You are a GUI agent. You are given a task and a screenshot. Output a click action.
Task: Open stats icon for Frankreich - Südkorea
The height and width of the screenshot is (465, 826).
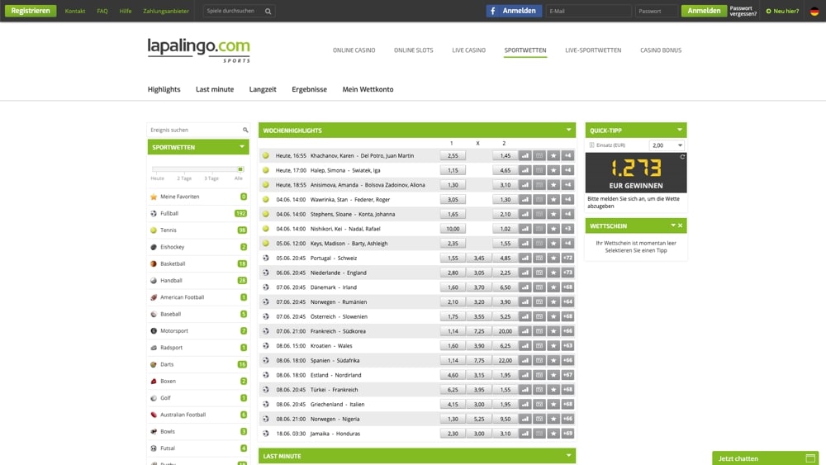pyautogui.click(x=525, y=331)
